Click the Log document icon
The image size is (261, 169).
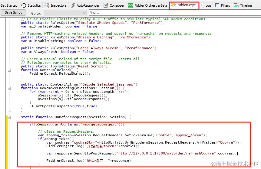[202, 5]
